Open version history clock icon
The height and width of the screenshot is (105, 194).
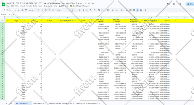[x=168, y=4]
